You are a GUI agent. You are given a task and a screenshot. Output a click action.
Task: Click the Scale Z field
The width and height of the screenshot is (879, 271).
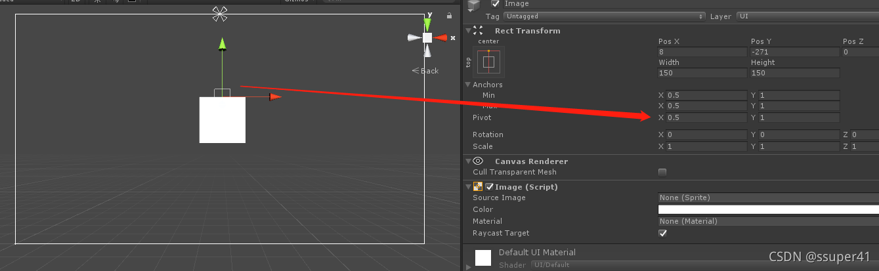[865, 146]
